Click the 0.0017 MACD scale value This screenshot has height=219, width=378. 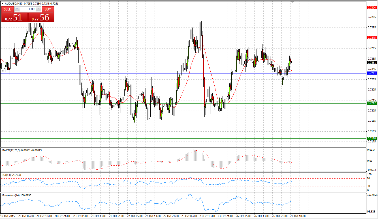(371, 149)
